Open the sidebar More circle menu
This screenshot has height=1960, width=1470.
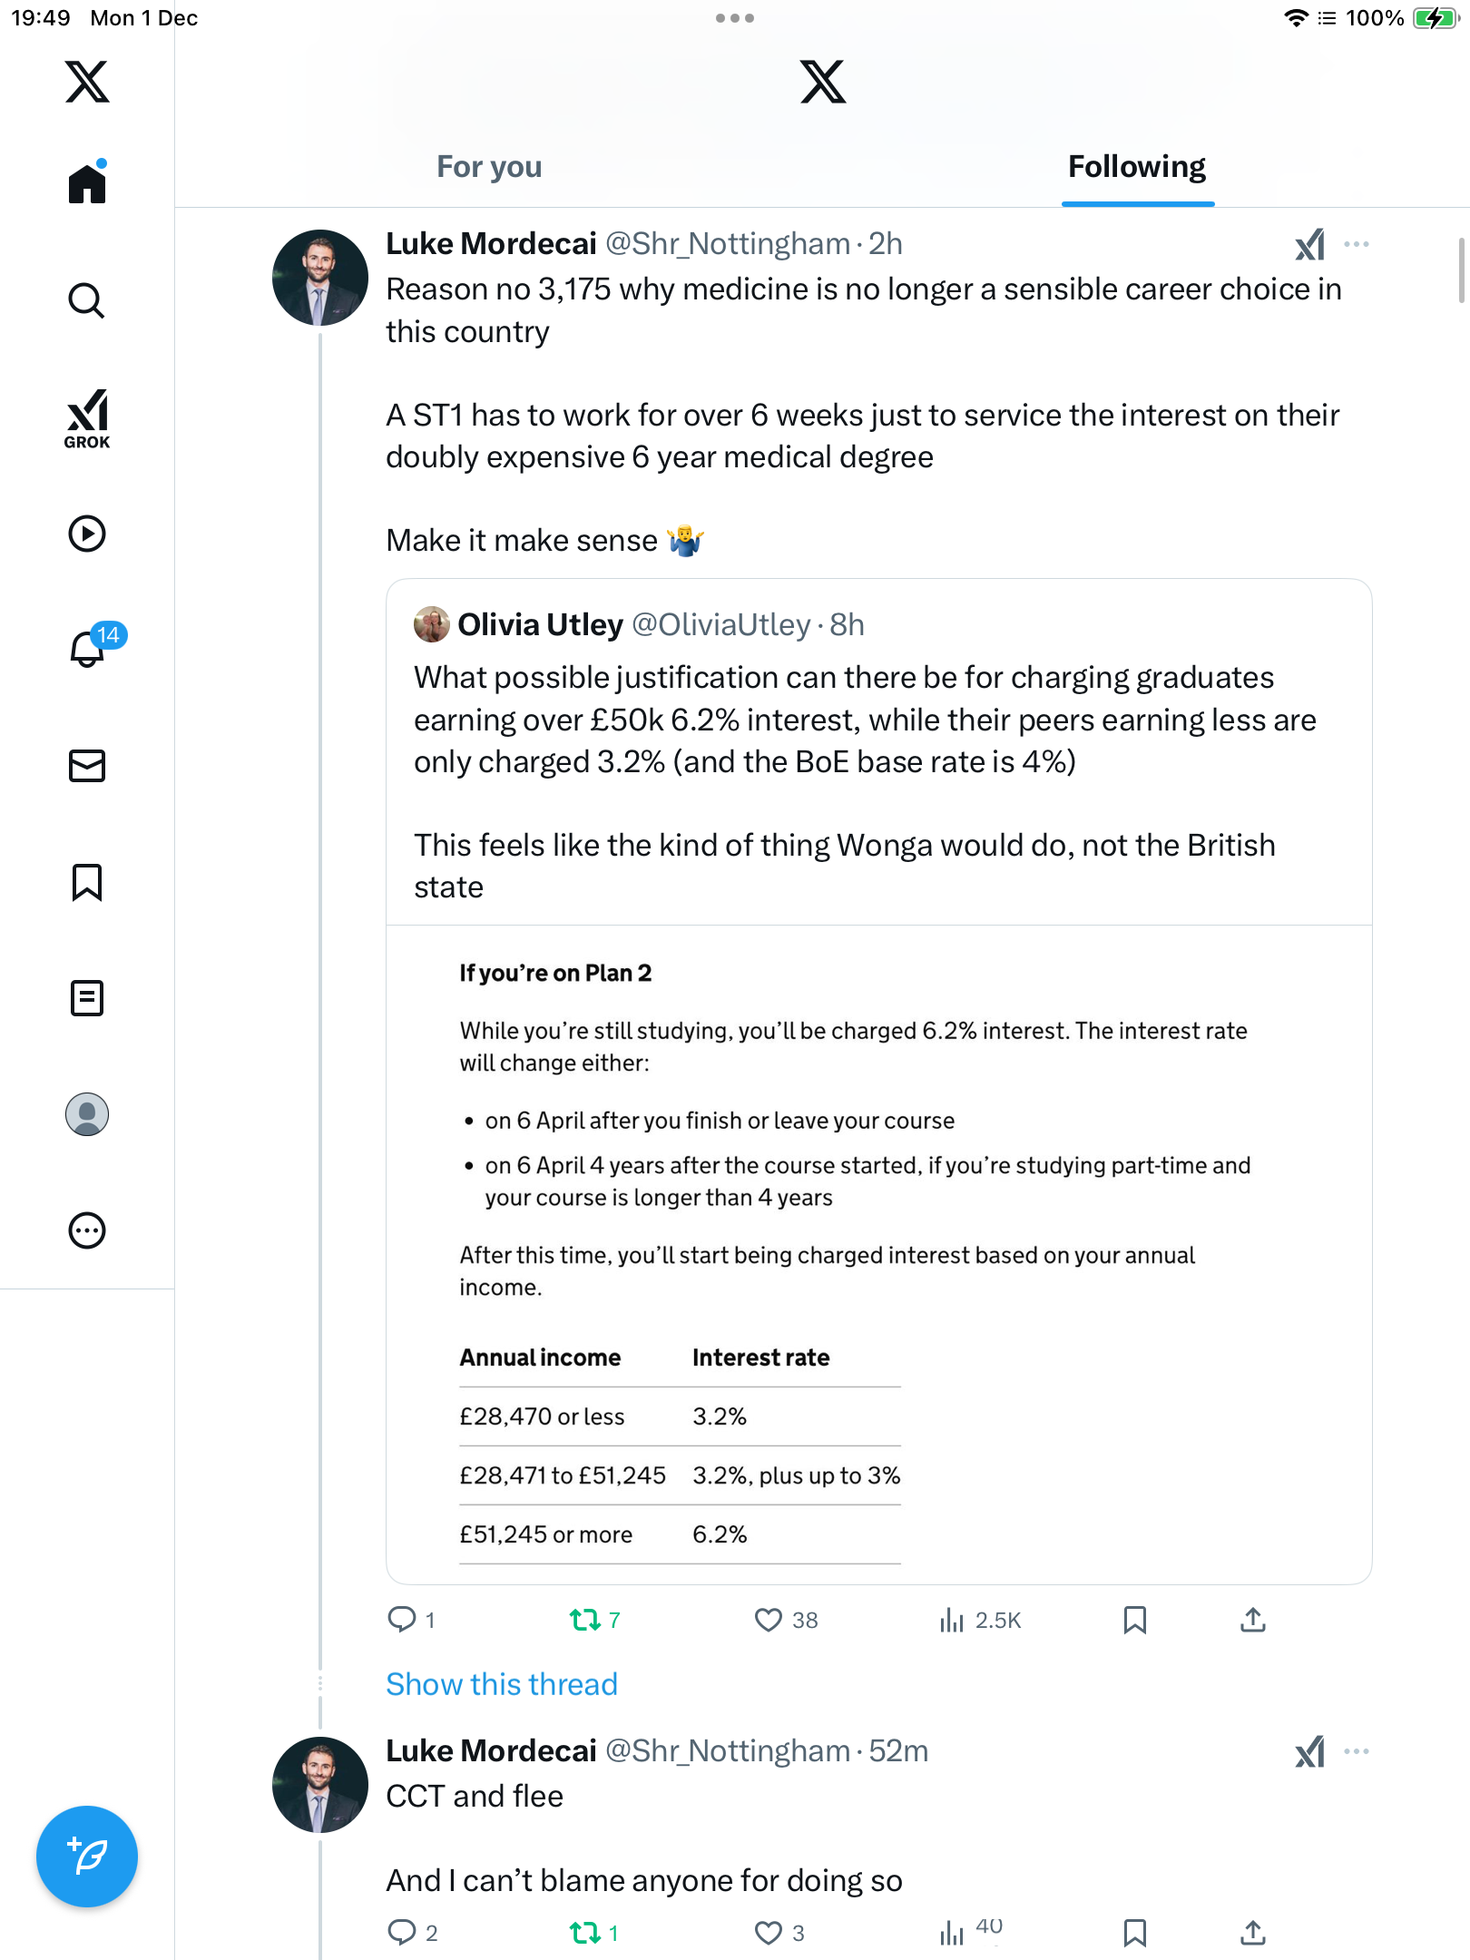click(87, 1230)
